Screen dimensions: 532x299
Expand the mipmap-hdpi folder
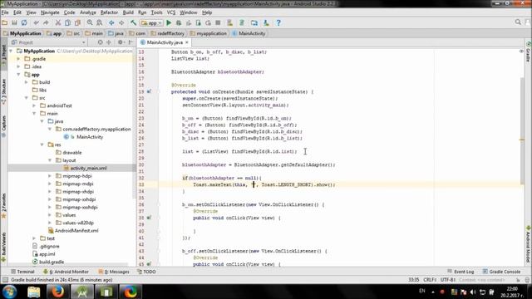(x=50, y=176)
